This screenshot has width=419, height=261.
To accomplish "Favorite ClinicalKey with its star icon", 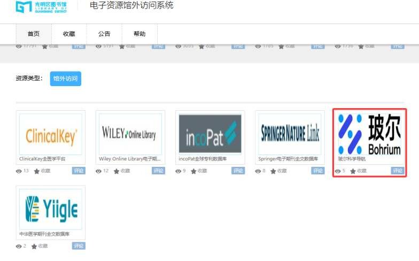I will tap(36, 171).
